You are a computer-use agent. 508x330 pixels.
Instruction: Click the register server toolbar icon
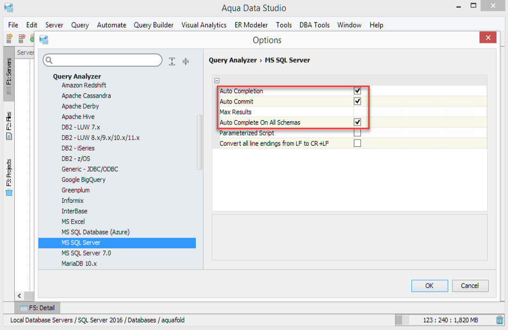click(9, 39)
